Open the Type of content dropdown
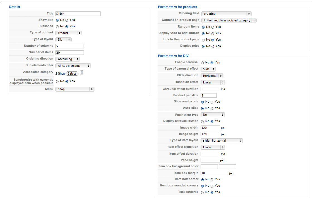Screen dimensions: 312x202 coord(69,33)
